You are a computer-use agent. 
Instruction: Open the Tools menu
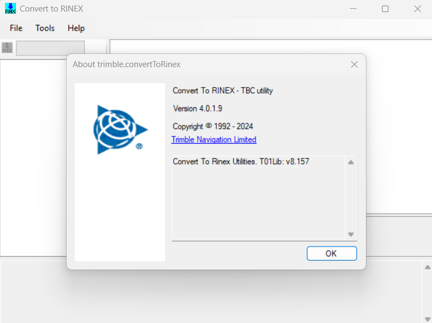pos(45,28)
